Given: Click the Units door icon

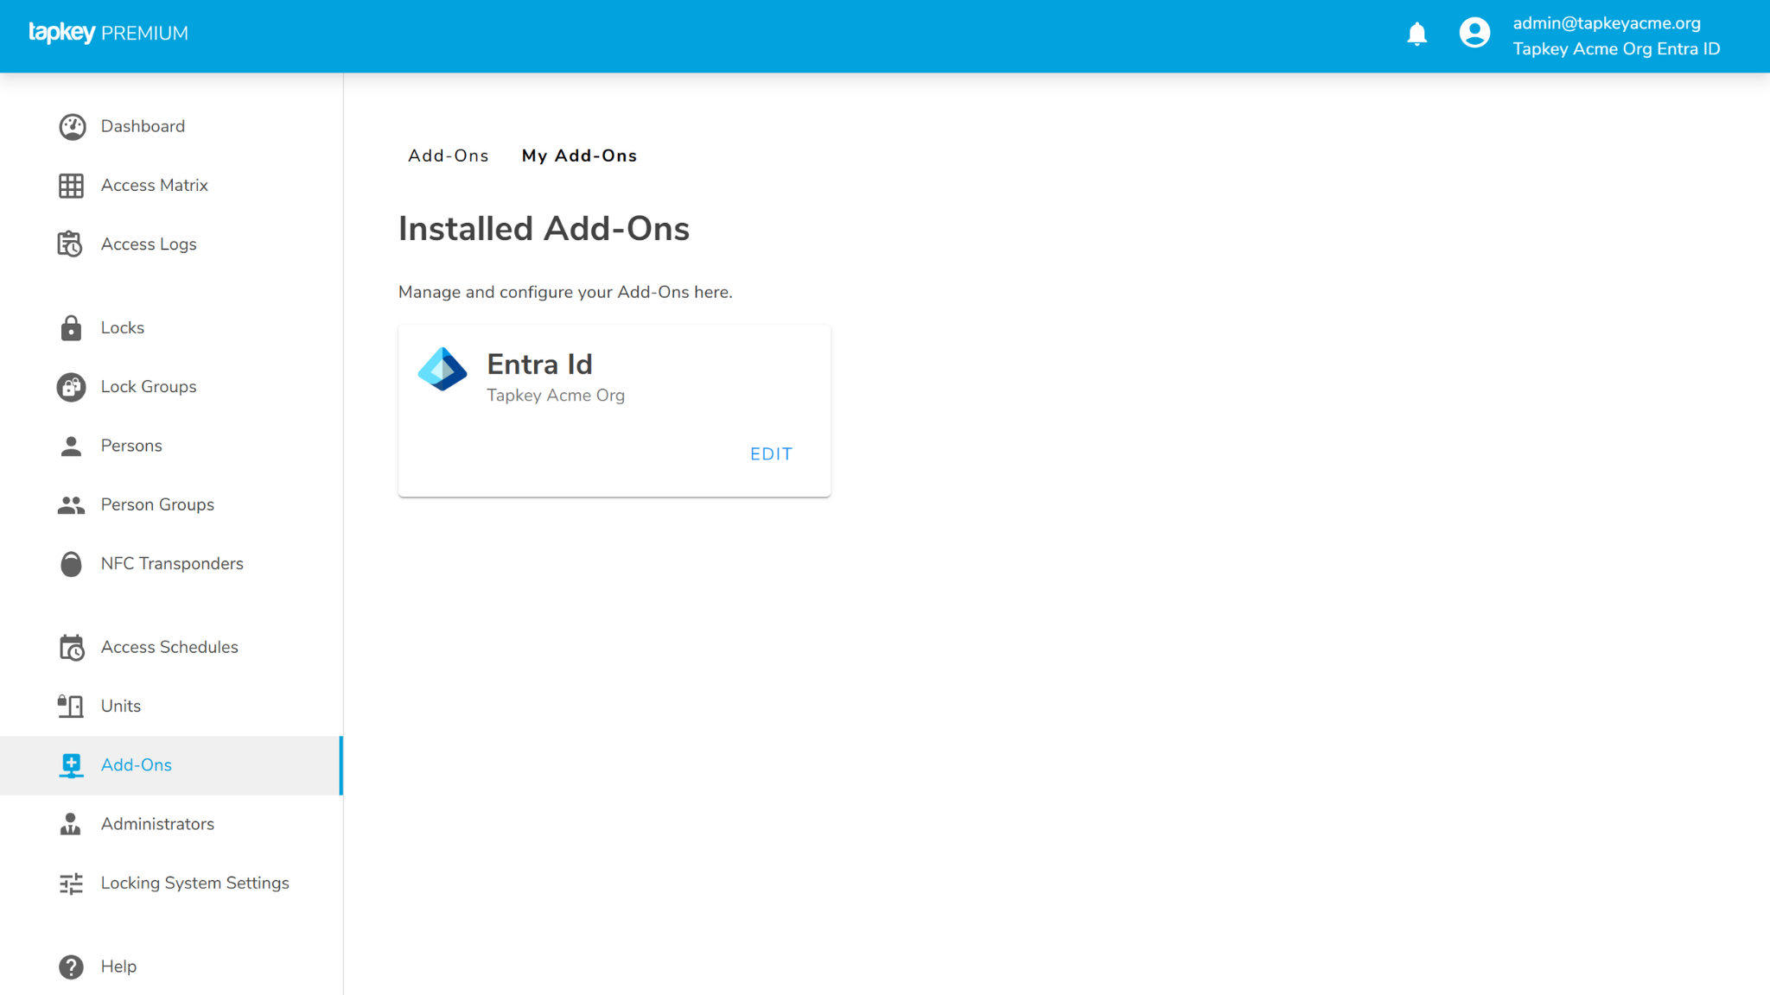Looking at the screenshot, I should (x=71, y=707).
